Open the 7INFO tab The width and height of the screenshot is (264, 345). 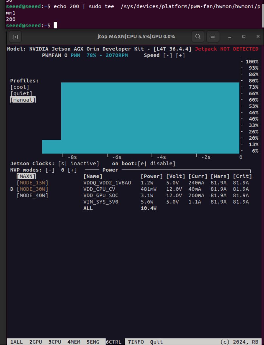[136, 342]
